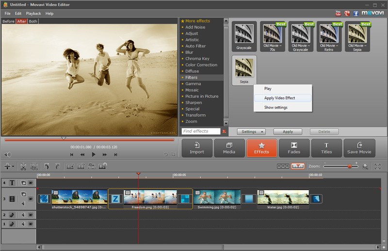388x251 pixels.
Task: Mute video track 3 audio
Action: pos(23,204)
